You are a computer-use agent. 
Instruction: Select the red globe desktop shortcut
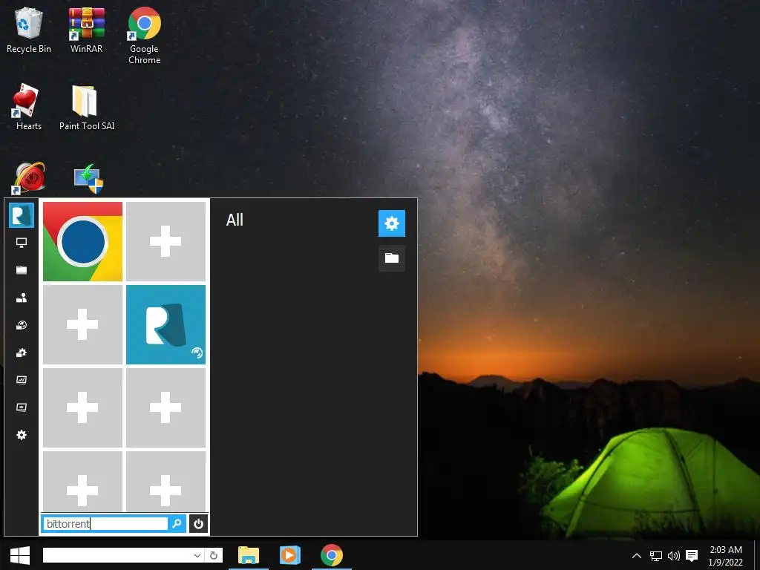(x=29, y=178)
